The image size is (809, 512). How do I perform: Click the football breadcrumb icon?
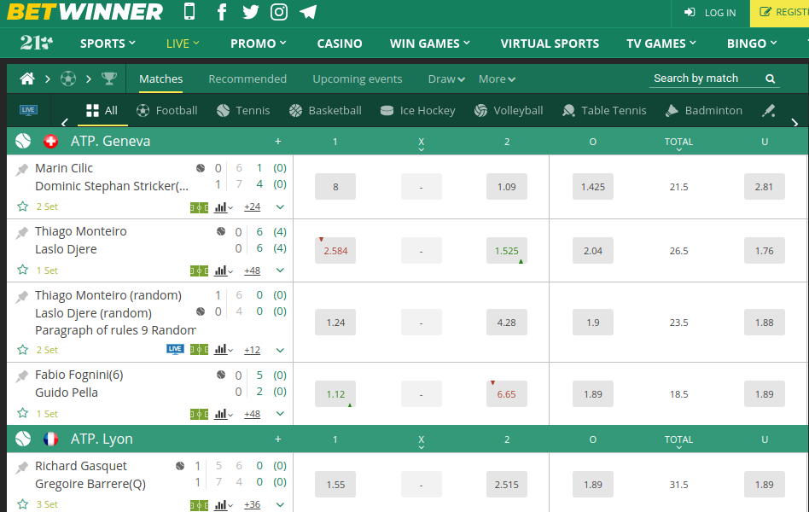68,79
